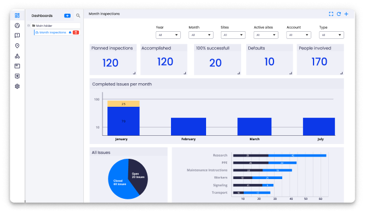
Task: Click the People involved value 170
Action: tap(320, 62)
